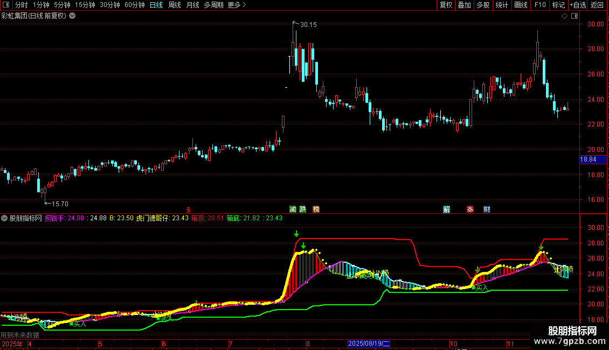
Task: Click the orange 榜 event marker
Action: click(316, 209)
